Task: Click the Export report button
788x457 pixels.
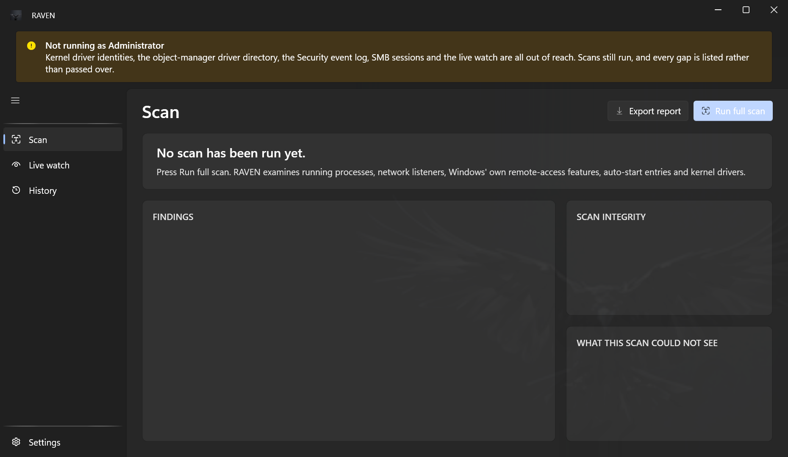Action: click(x=648, y=111)
